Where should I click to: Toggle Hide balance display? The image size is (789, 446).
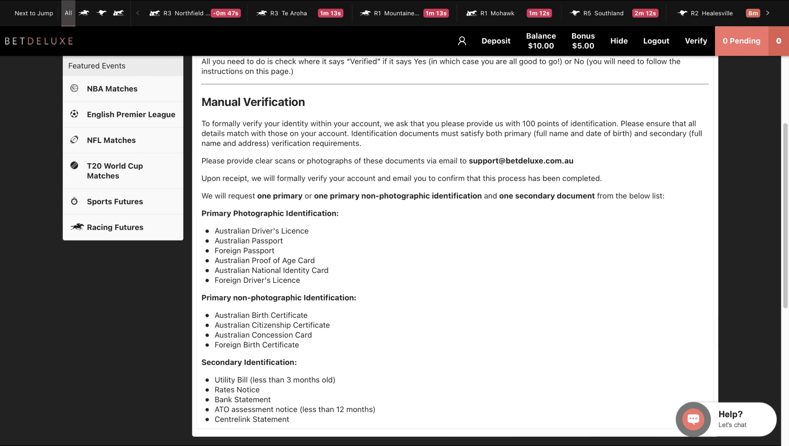[x=619, y=41]
